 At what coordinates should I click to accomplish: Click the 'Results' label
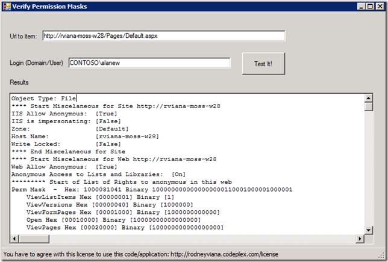(x=19, y=82)
